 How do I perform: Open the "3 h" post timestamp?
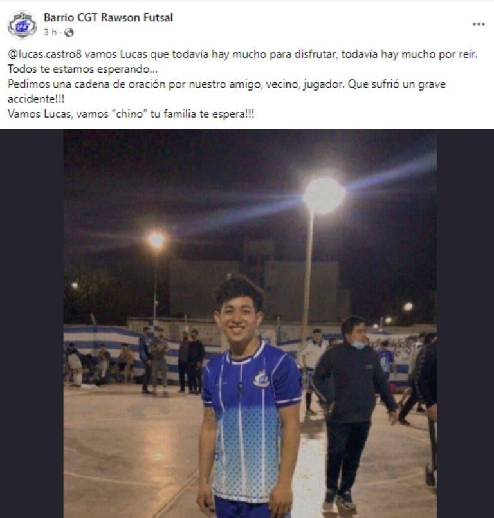pyautogui.click(x=50, y=32)
